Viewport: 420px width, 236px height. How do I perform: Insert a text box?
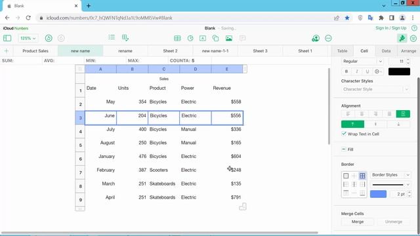coord(203,38)
